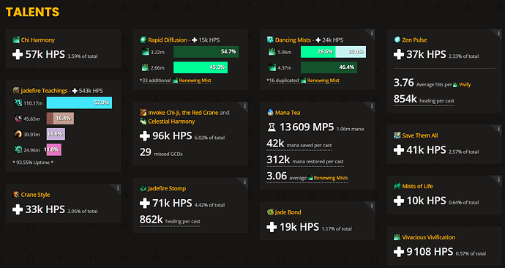Click the Jade Bond talent icon
The height and width of the screenshot is (268, 505).
point(270,212)
